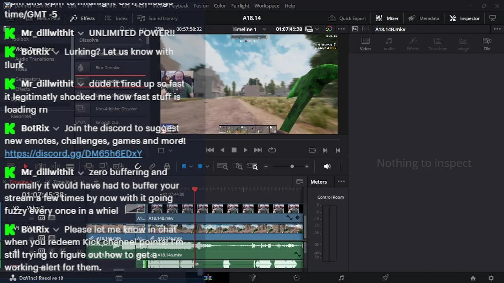Select the transform overlay tool icon
This screenshot has height=283, width=504.
coord(161,150)
